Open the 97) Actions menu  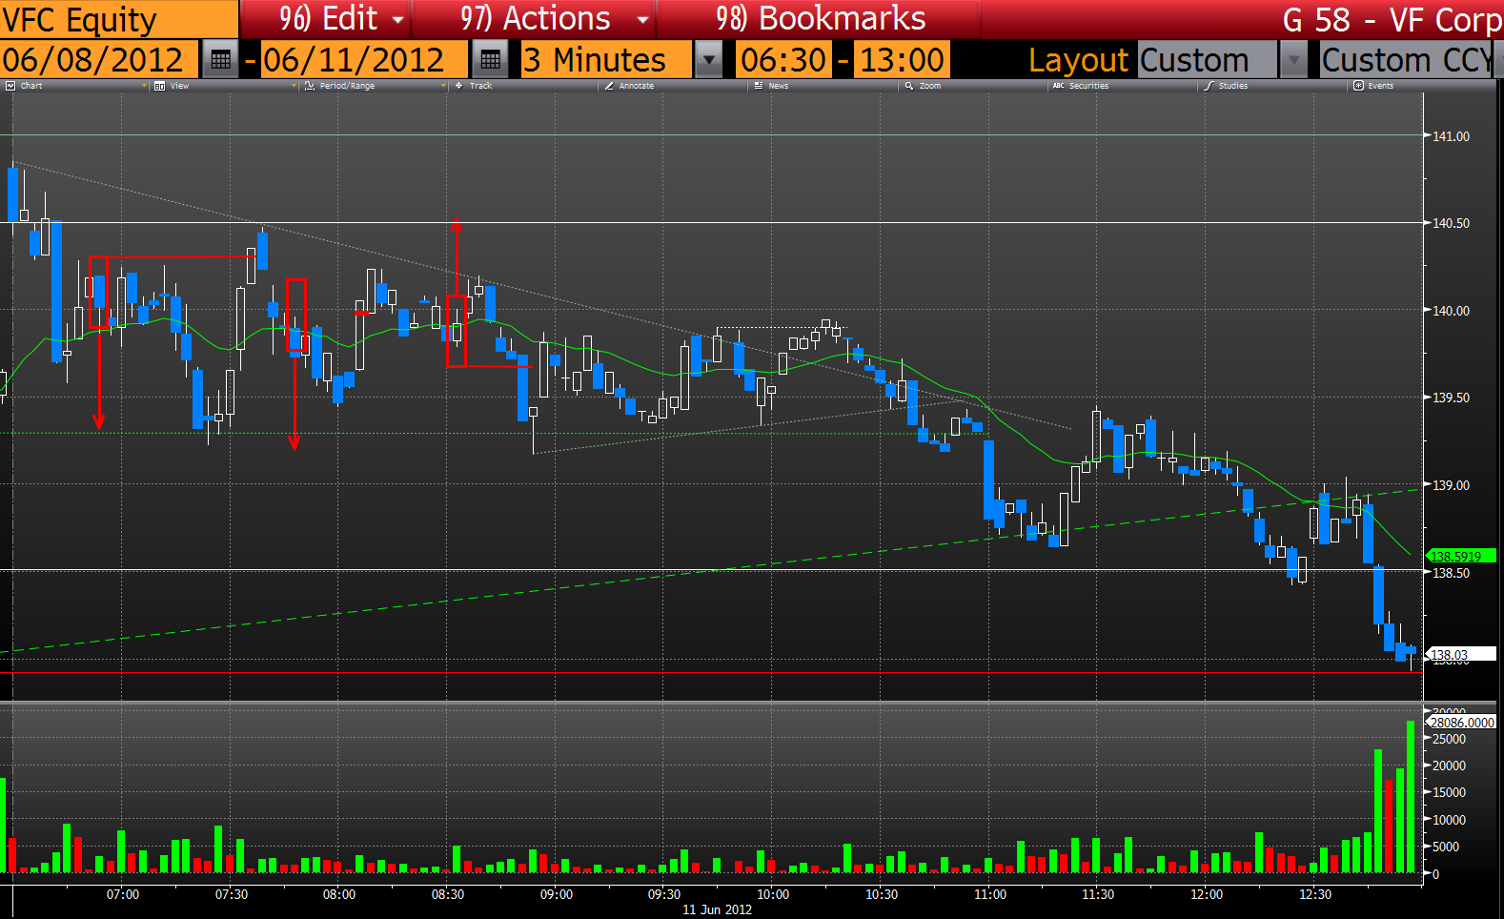[535, 19]
